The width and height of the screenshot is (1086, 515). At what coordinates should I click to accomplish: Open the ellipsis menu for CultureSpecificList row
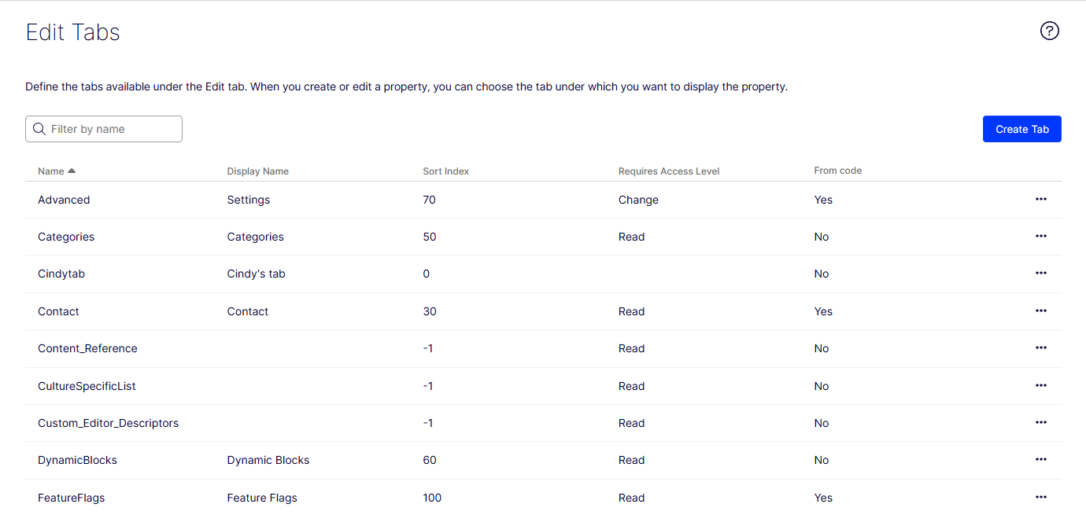point(1040,385)
